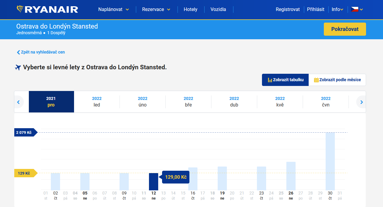Click the Přihlásit link
The height and width of the screenshot is (207, 383).
coord(316,10)
